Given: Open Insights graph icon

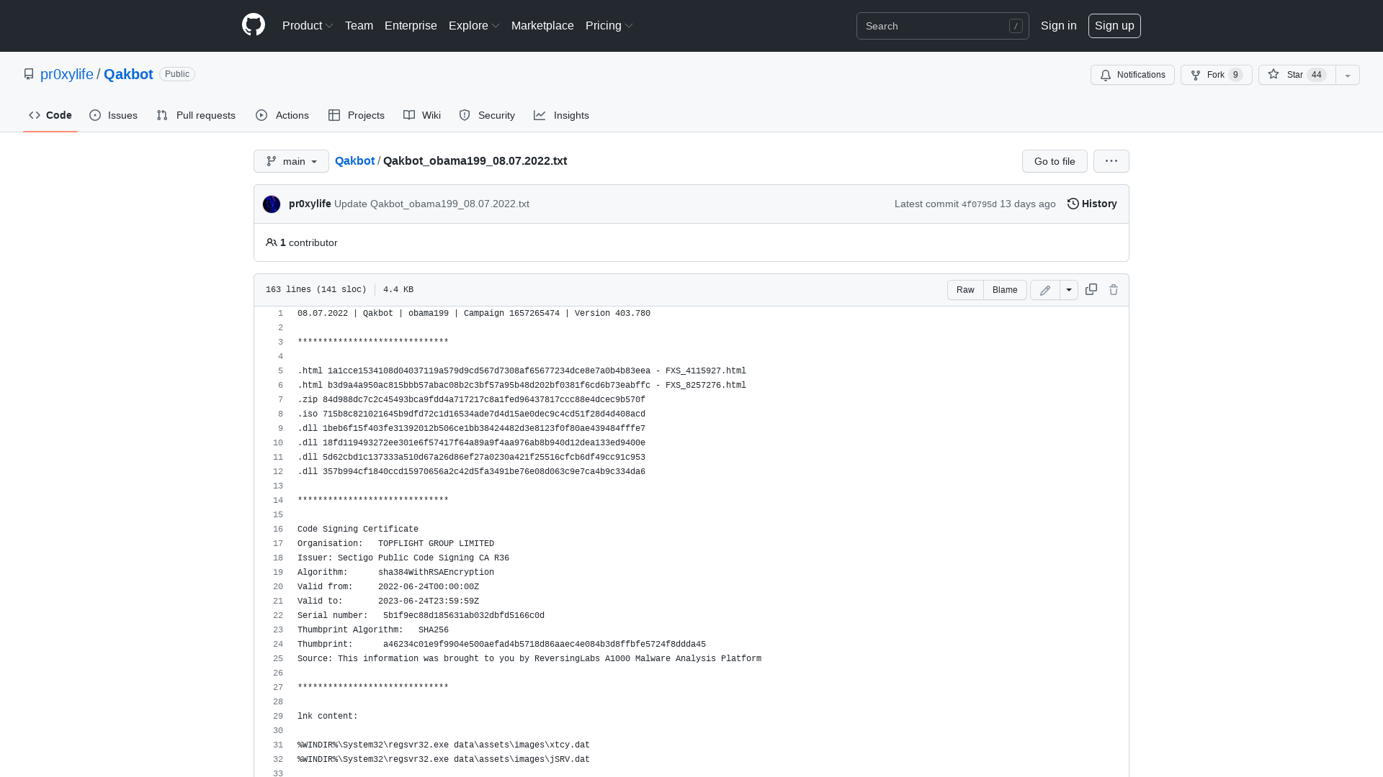Looking at the screenshot, I should point(540,115).
